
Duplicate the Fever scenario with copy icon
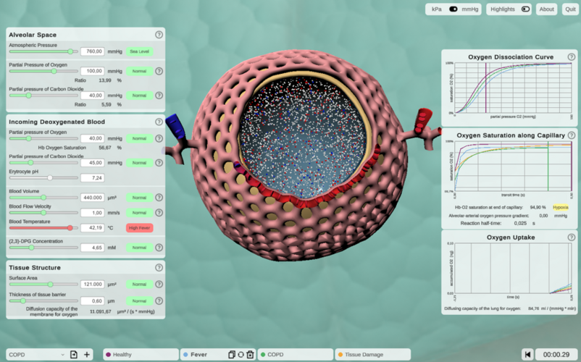coord(232,355)
